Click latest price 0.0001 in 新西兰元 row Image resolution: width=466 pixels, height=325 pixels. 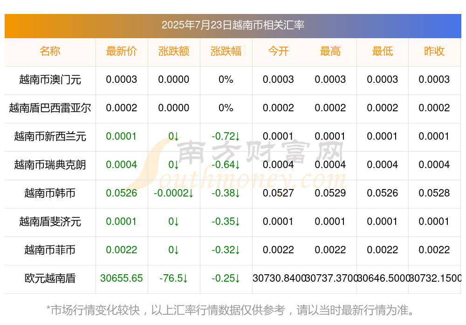click(x=122, y=136)
